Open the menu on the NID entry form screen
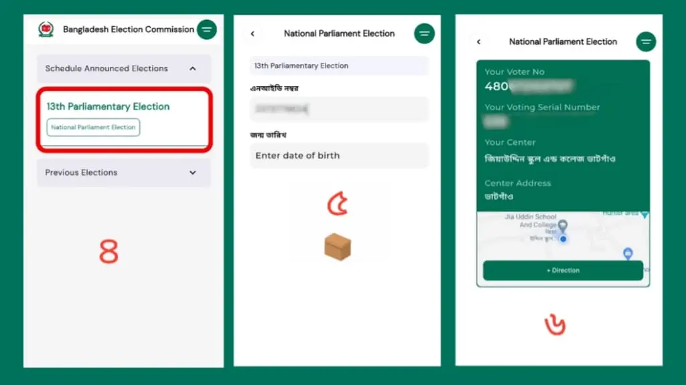The width and height of the screenshot is (686, 385). point(424,33)
